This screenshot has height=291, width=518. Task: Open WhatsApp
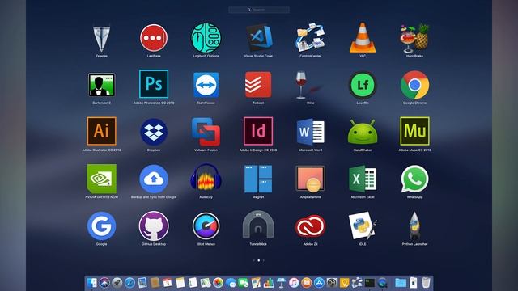coord(414,179)
